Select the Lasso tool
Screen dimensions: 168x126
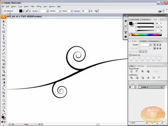3,31
